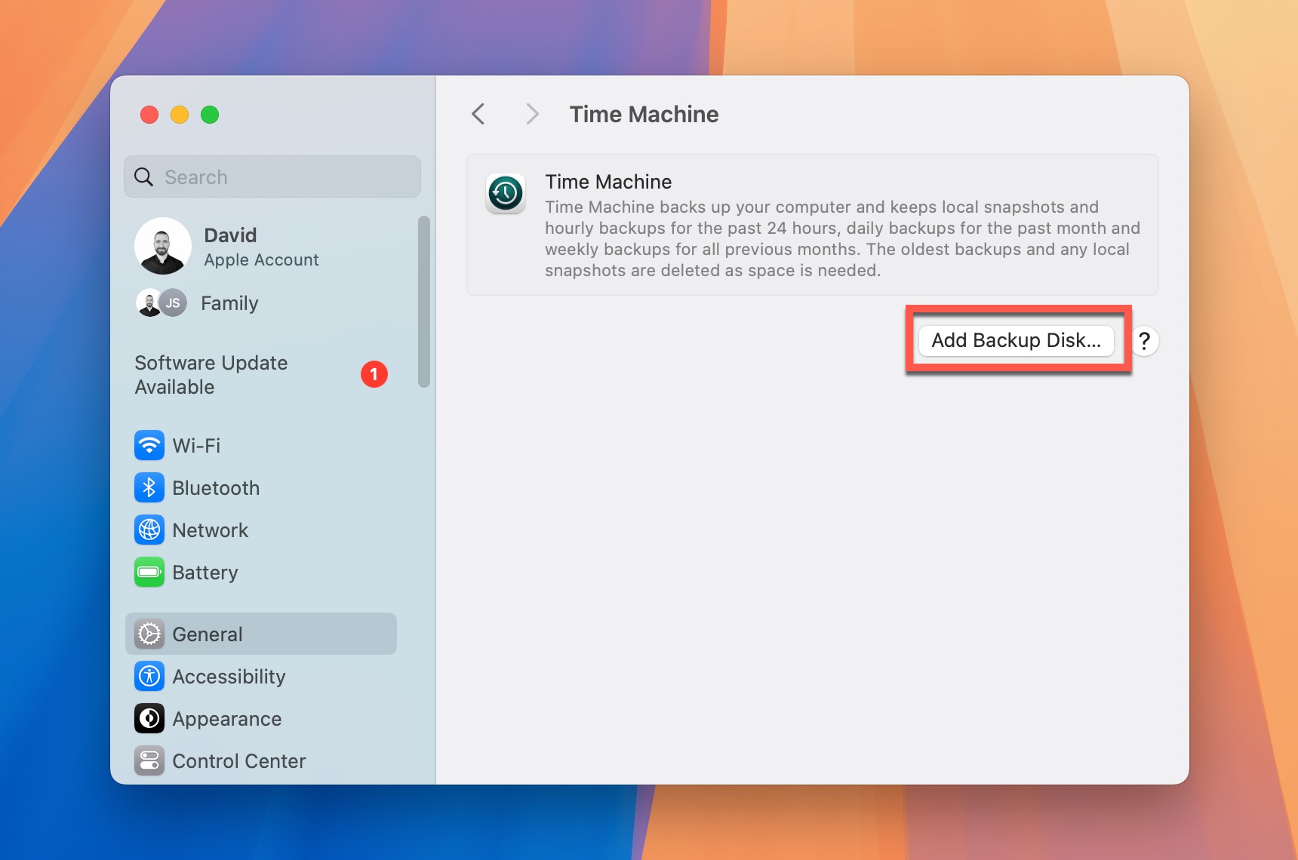Focus the sidebar Search field
The height and width of the screenshot is (860, 1298).
click(272, 177)
